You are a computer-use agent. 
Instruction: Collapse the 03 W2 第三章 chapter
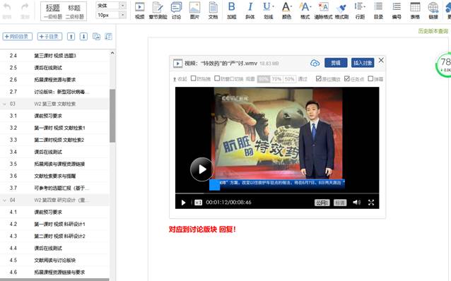[5, 104]
